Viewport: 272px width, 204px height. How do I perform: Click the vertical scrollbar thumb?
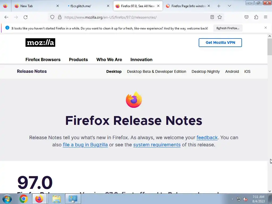270,47
